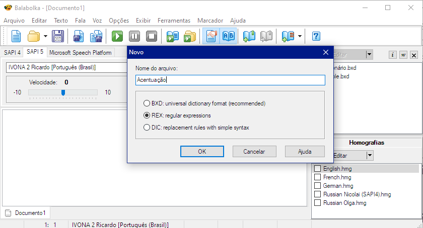Expand the IVONA 2 Ricardo voice selector
Image resolution: width=423 pixels, height=228 pixels.
click(x=65, y=67)
